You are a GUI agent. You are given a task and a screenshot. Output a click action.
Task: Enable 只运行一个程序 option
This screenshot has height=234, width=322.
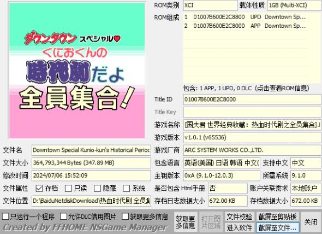pos(5,217)
